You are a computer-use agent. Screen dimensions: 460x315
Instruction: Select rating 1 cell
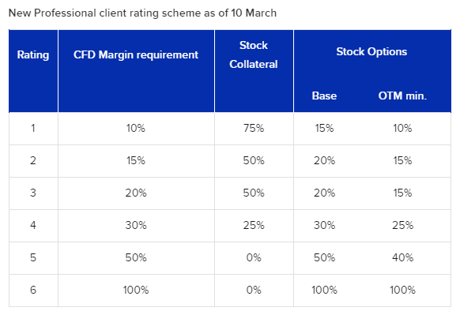click(x=33, y=128)
